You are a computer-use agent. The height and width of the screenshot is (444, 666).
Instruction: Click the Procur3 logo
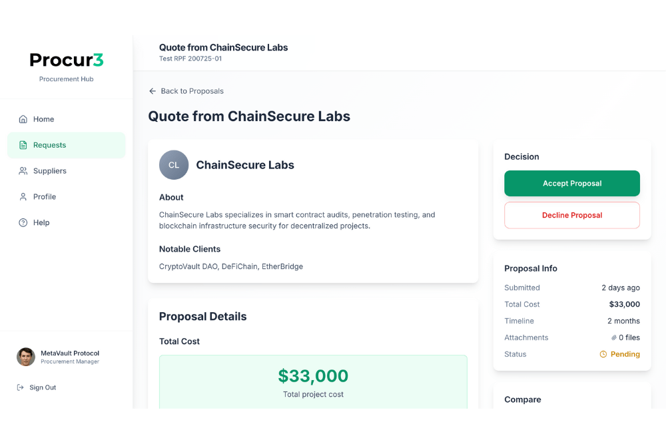click(66, 60)
